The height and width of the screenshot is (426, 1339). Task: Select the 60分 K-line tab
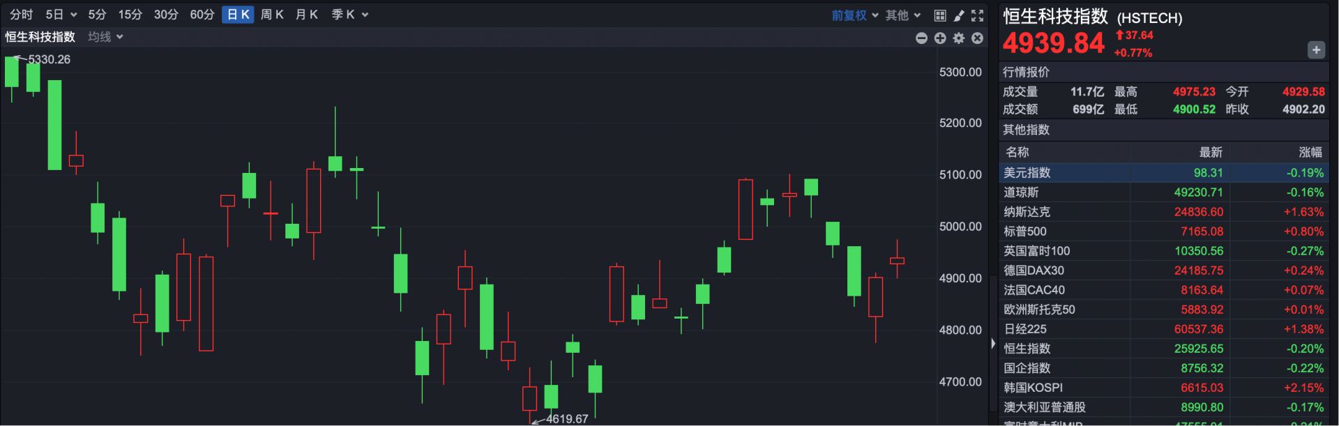202,15
